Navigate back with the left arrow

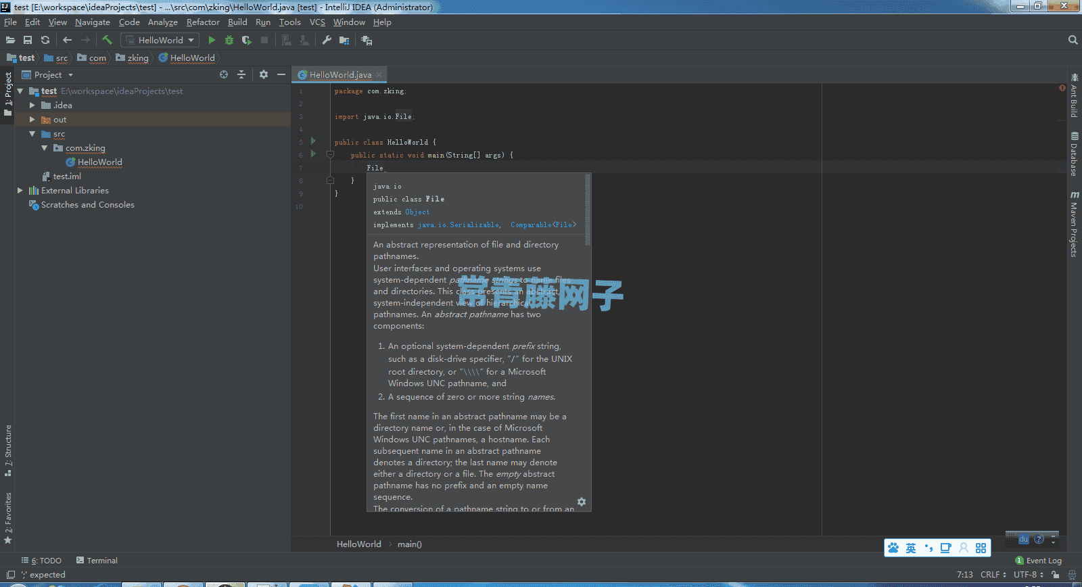67,41
